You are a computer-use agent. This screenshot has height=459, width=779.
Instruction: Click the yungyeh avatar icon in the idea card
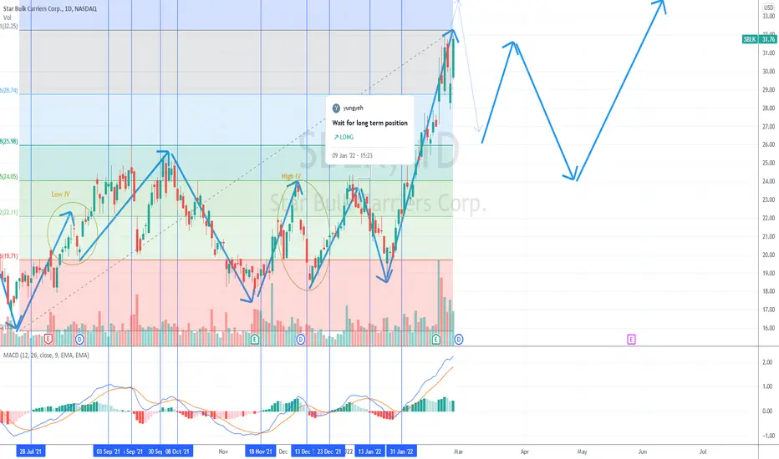[336, 108]
